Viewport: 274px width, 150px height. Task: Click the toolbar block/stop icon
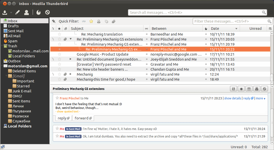(47, 12)
